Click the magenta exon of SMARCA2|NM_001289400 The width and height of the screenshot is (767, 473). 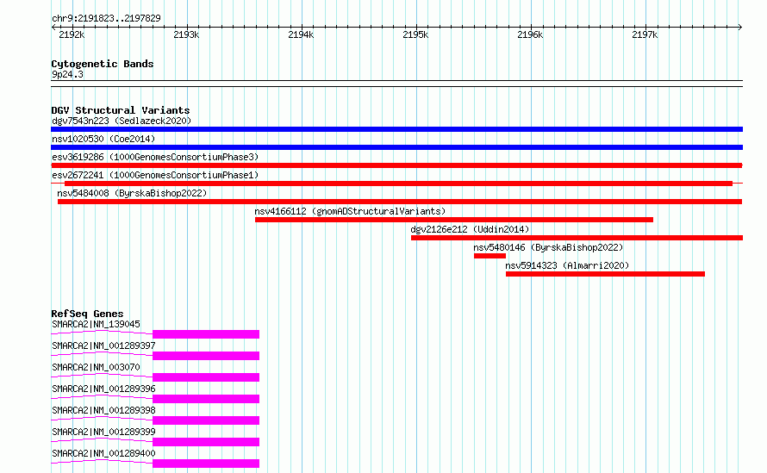tap(206, 464)
